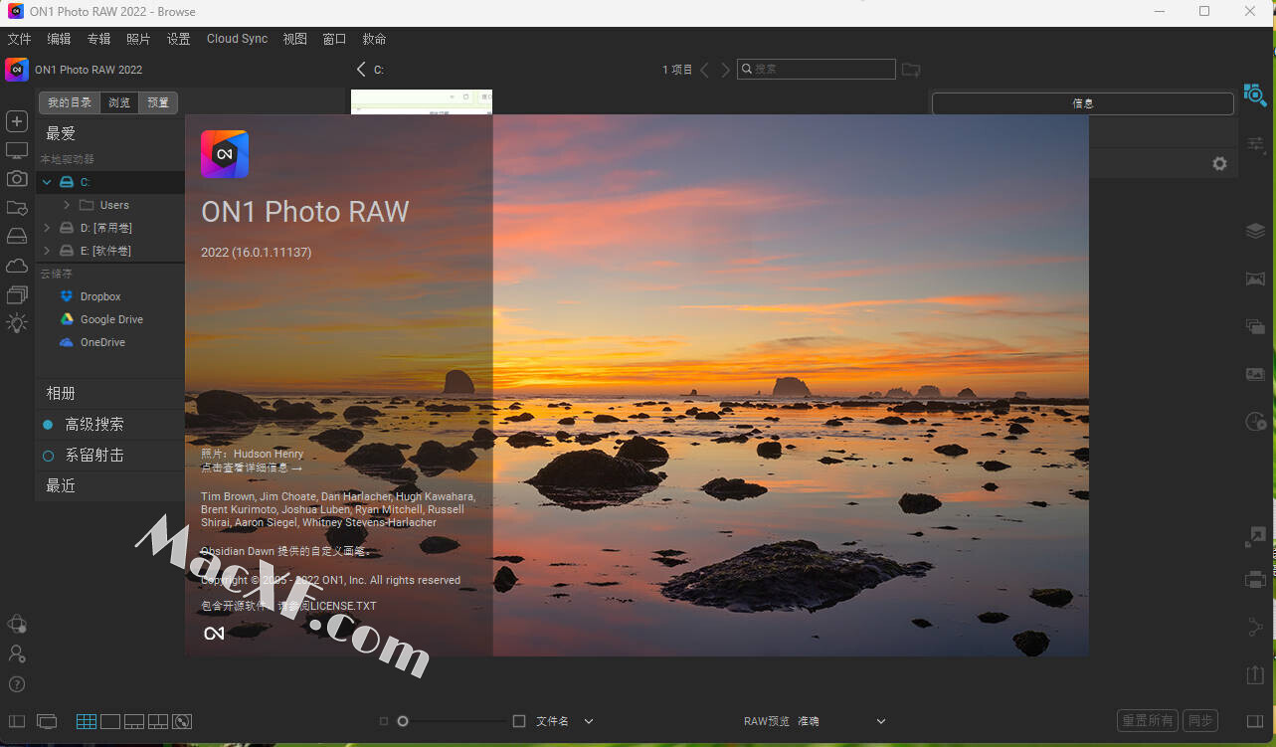Toggle the left panel visibility icon
The width and height of the screenshot is (1276, 747).
pos(17,721)
